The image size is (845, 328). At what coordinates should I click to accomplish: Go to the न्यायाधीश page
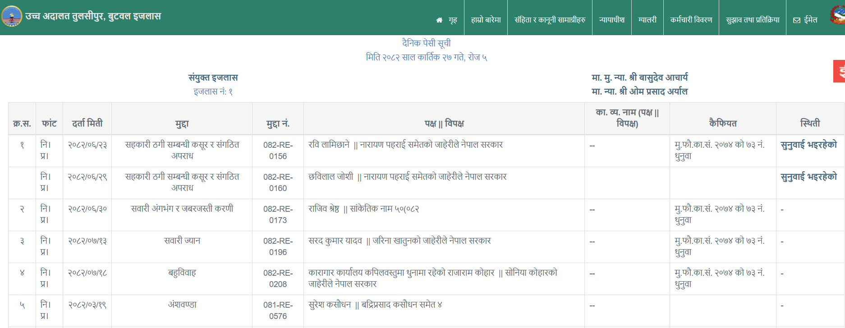point(611,20)
